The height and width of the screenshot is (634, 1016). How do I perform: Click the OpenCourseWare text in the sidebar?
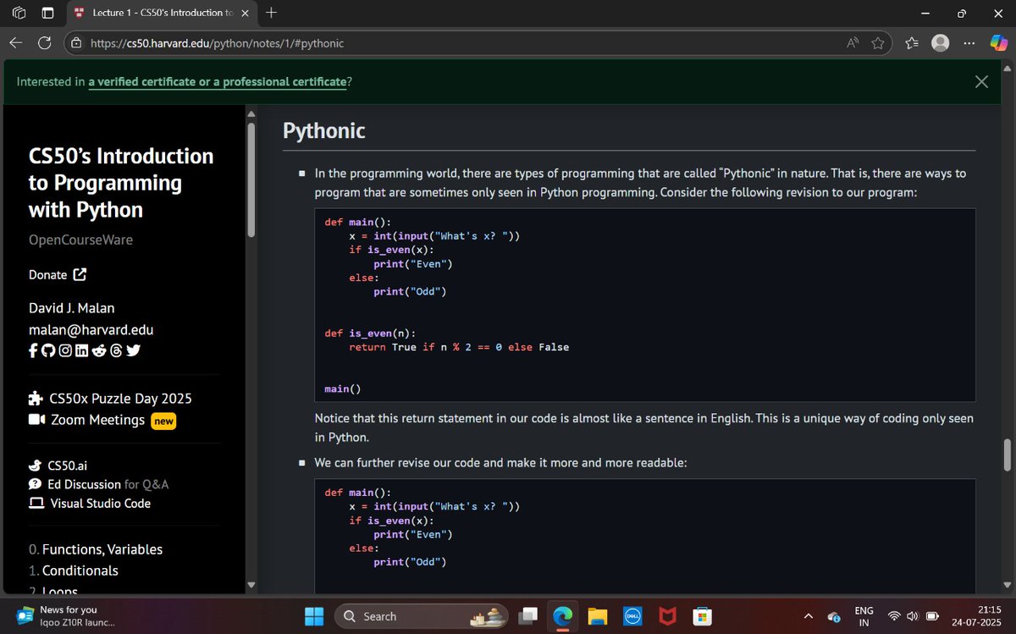[81, 240]
